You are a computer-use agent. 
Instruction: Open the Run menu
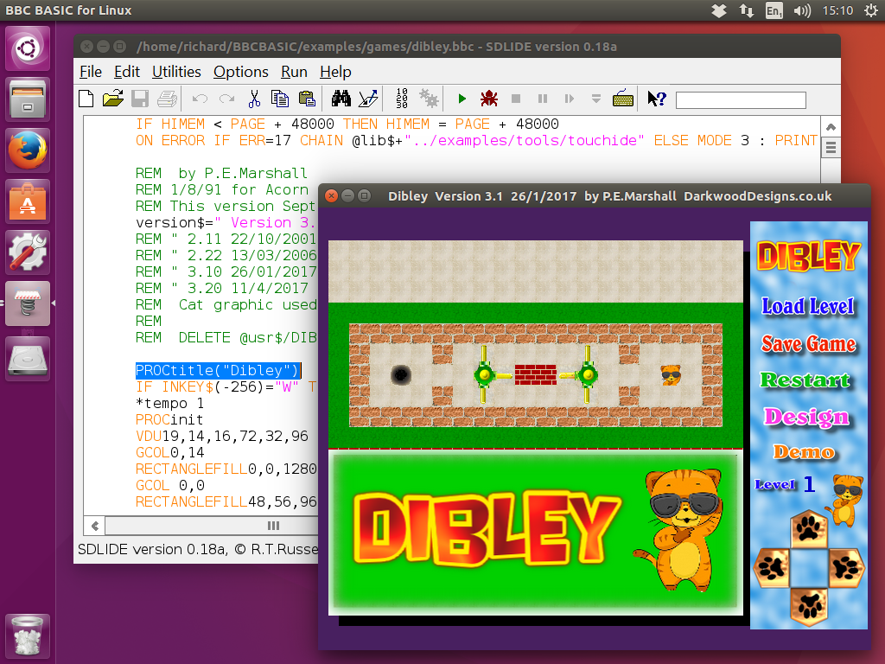(x=294, y=72)
